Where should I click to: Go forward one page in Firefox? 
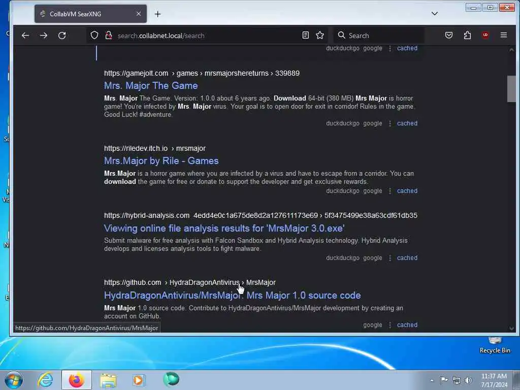(44, 36)
